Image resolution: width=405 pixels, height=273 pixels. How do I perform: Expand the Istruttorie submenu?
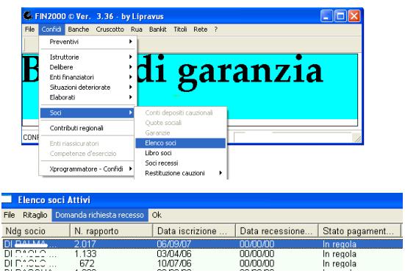(x=87, y=57)
